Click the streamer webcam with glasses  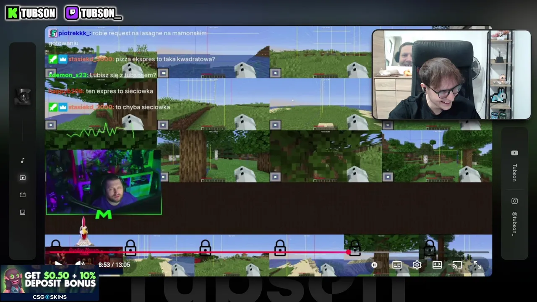[x=451, y=75]
